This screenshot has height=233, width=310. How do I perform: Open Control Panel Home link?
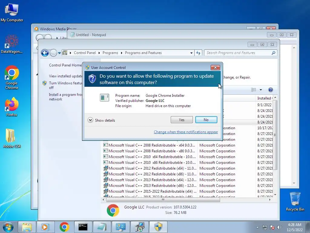pyautogui.click(x=65, y=65)
